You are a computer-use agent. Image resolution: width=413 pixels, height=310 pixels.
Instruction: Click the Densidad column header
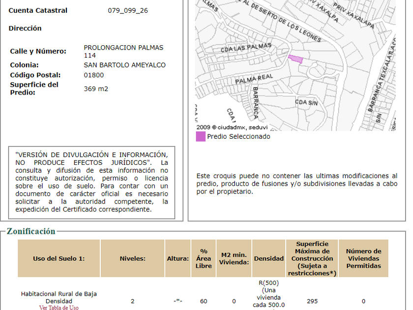pos(268,258)
